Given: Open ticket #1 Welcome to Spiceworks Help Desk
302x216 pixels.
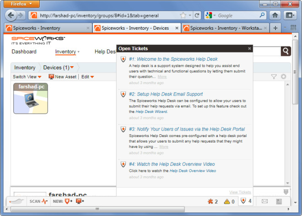Looking at the screenshot, I should click(x=173, y=59).
